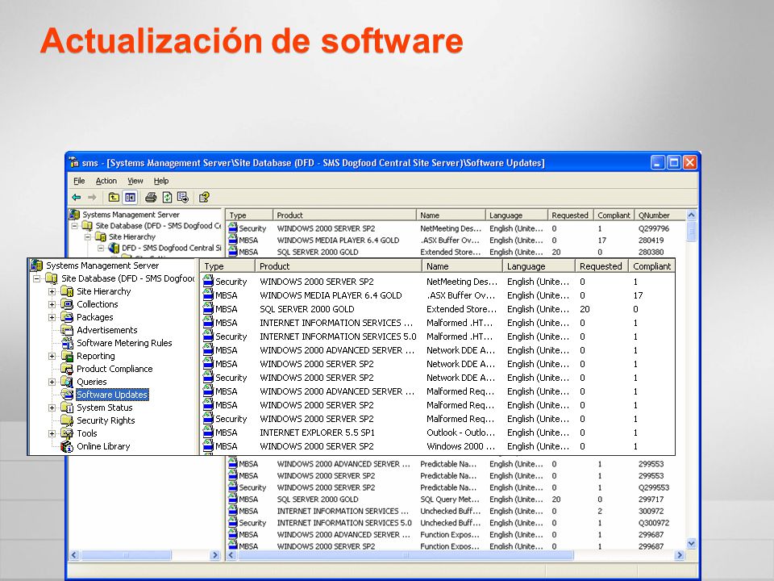
Task: Sort by Requested header in the enlarged list
Action: [601, 266]
